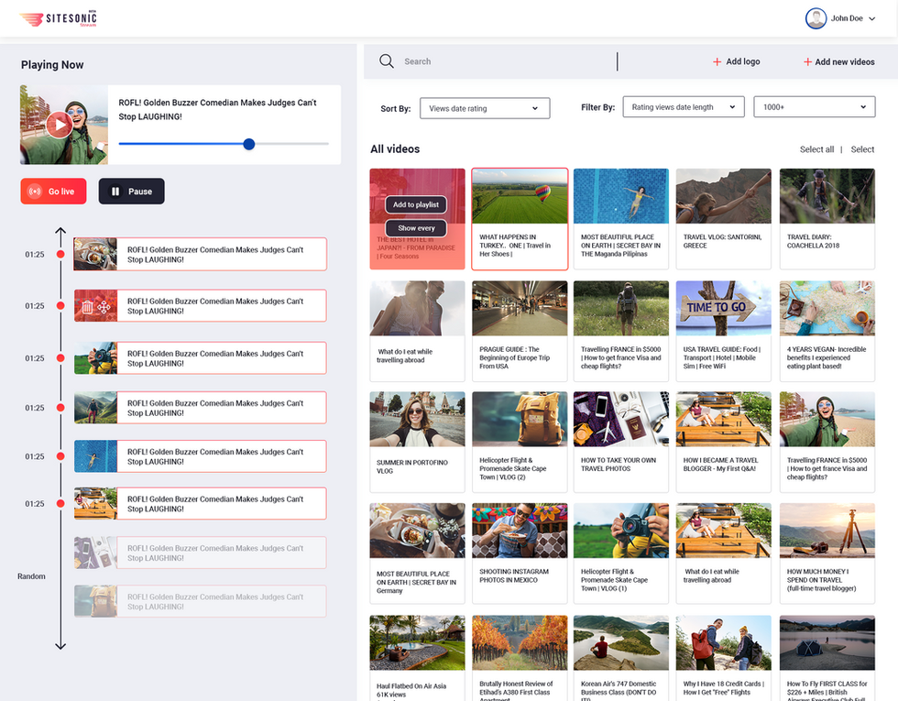Open '4 YEARS VEGAN' video card
The height and width of the screenshot is (701, 898).
point(827,331)
